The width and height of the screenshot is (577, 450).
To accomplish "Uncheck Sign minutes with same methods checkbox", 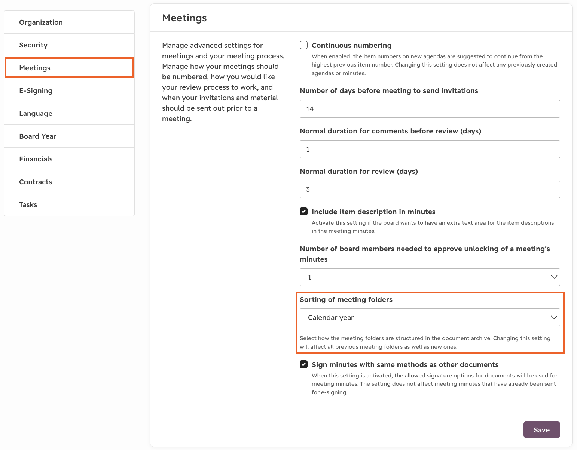I will (304, 364).
